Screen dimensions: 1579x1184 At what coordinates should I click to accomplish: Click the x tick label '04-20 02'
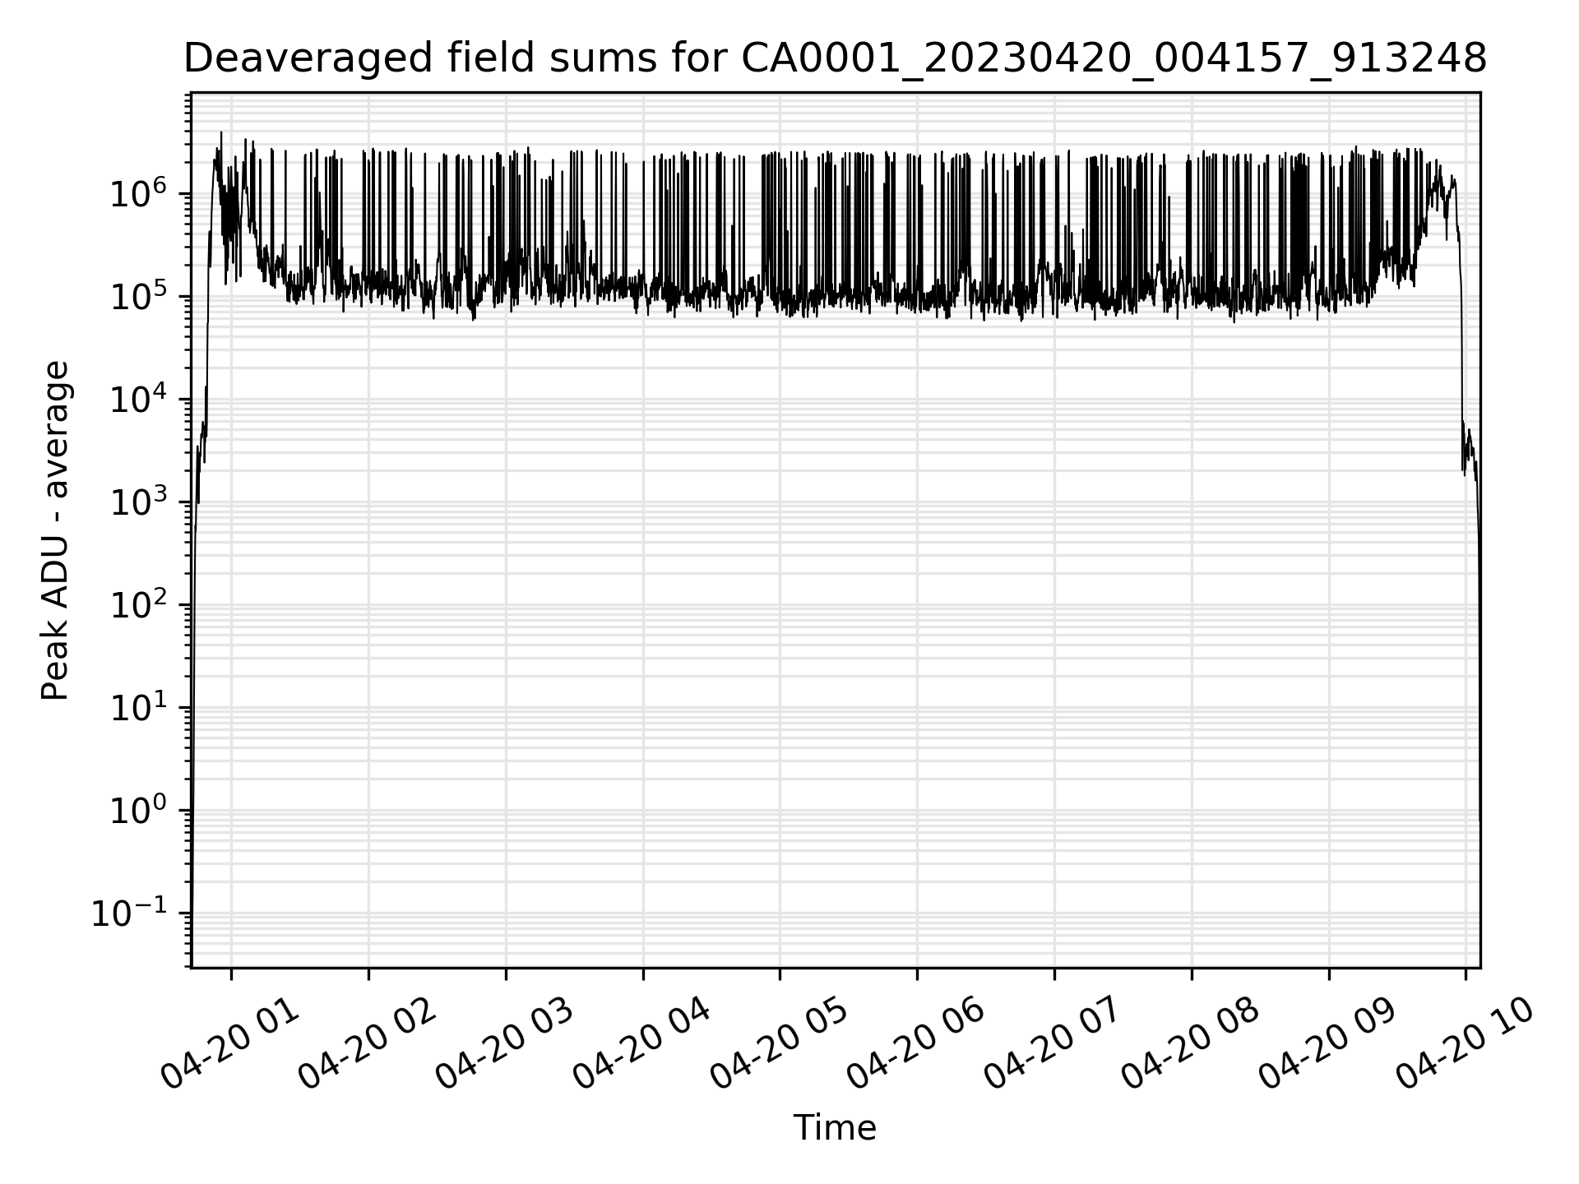(367, 1043)
